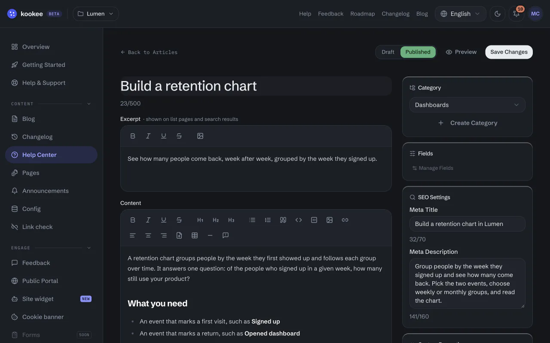
Task: Collapse the ENGAGE sidebar section
Action: pyautogui.click(x=89, y=248)
